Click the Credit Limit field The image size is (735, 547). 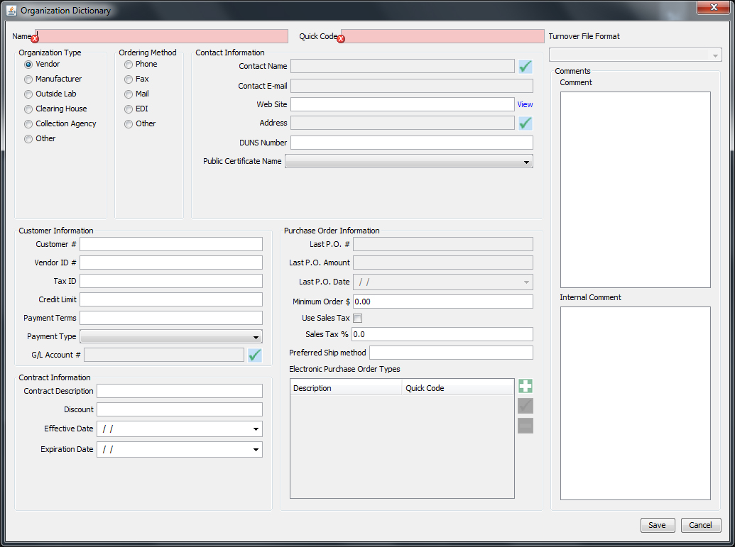click(171, 299)
